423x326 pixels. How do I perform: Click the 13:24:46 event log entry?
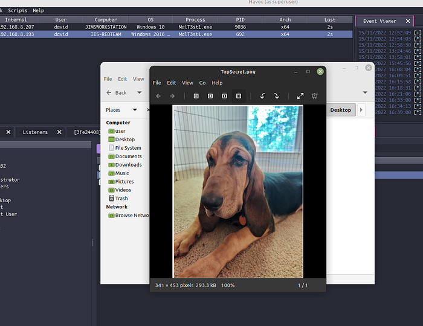(x=389, y=51)
